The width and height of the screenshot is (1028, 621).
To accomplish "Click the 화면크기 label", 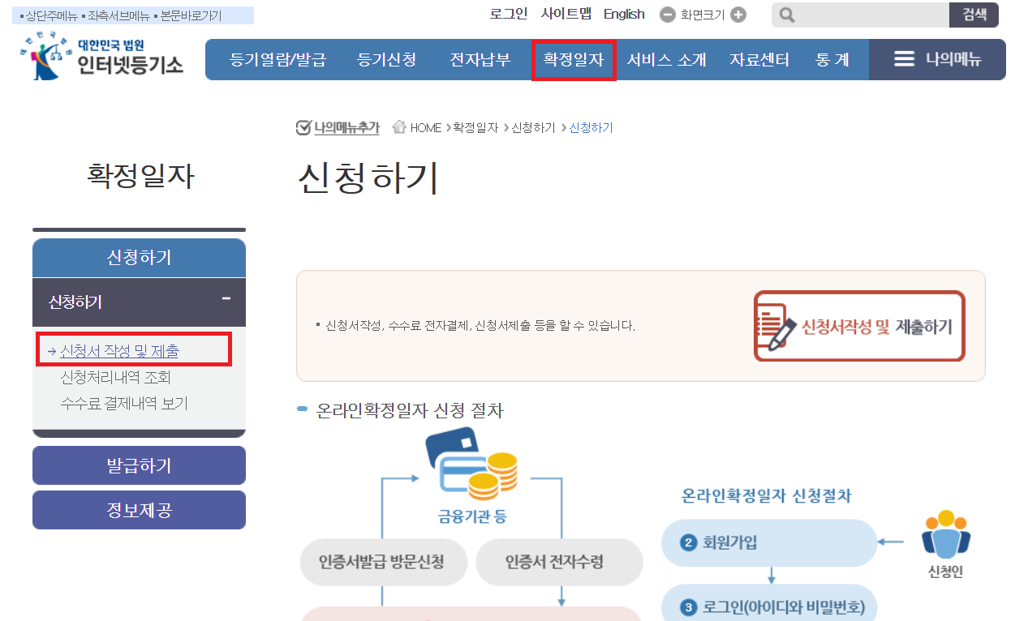I will click(x=703, y=15).
